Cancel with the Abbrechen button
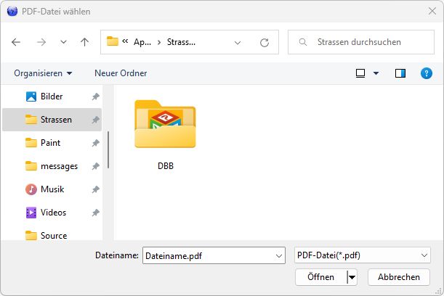 click(x=399, y=277)
